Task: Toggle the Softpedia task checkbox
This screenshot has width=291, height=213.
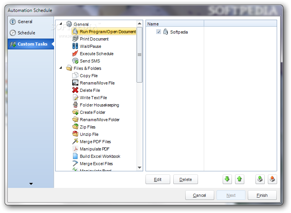Action: pos(159,32)
